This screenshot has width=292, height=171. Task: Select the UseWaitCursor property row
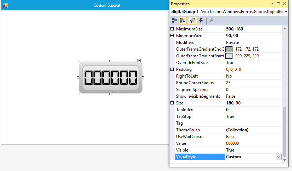point(228,137)
